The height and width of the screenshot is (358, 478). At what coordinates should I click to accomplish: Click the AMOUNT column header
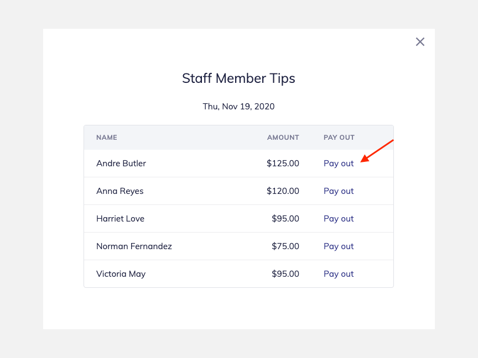tap(283, 137)
